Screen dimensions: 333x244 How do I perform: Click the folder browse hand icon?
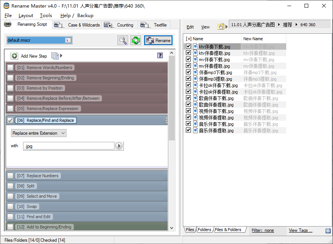coord(220,27)
